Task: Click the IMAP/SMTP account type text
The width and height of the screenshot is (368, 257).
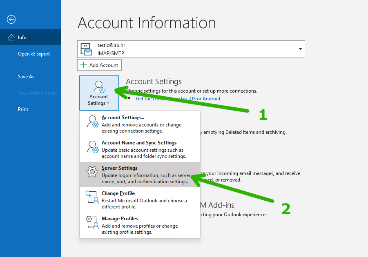Action: point(111,53)
